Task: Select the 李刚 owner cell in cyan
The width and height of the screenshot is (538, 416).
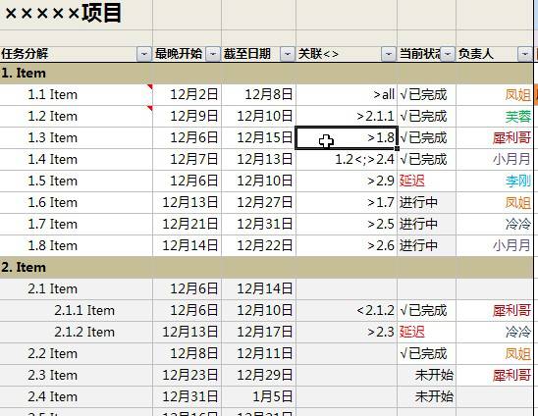Action: pyautogui.click(x=495, y=182)
